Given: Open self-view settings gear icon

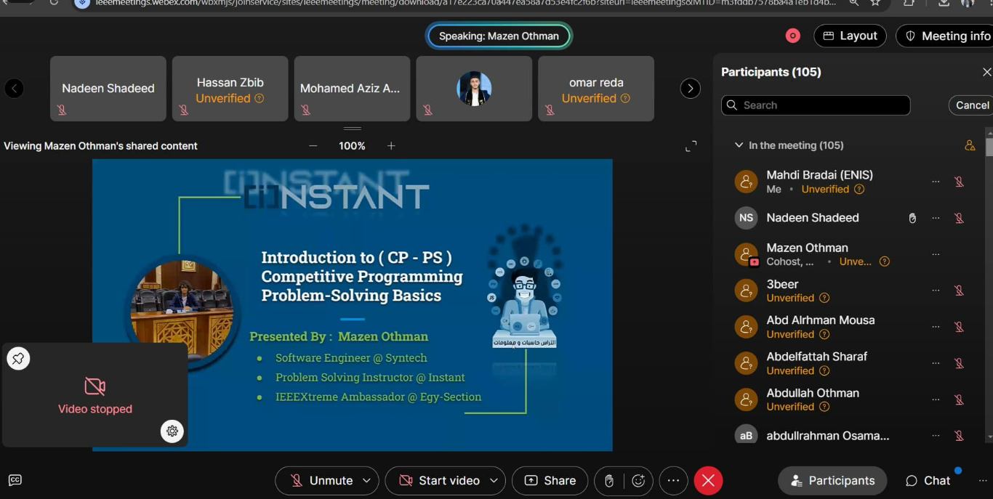Looking at the screenshot, I should [x=172, y=431].
